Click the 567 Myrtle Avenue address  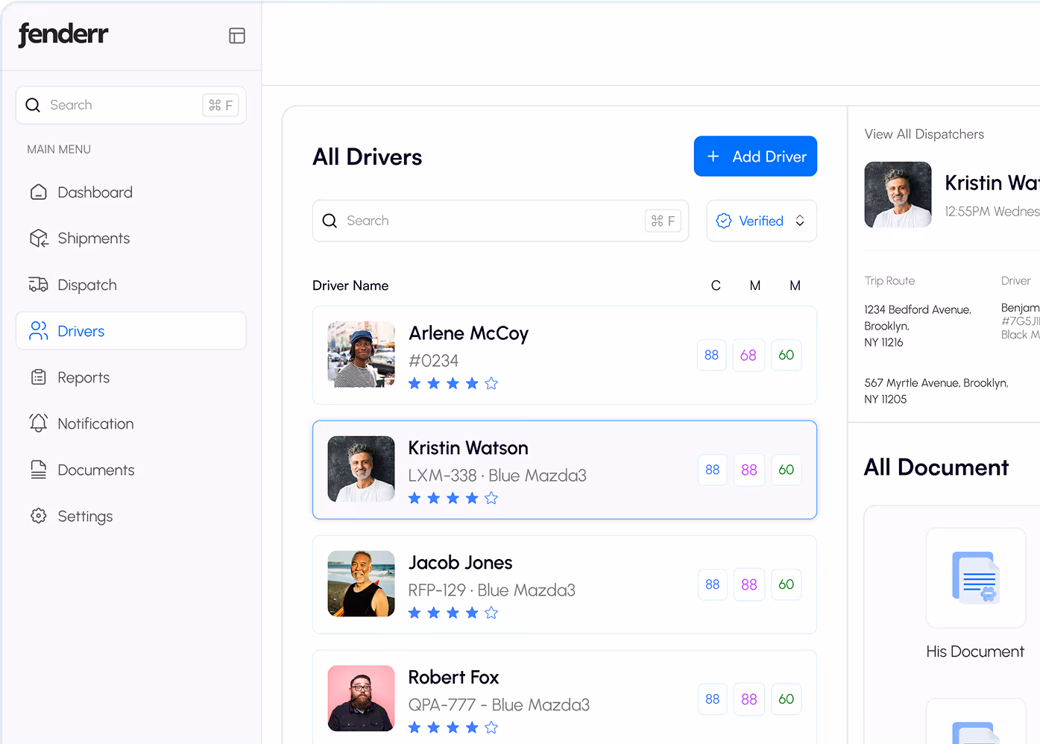pyautogui.click(x=936, y=391)
